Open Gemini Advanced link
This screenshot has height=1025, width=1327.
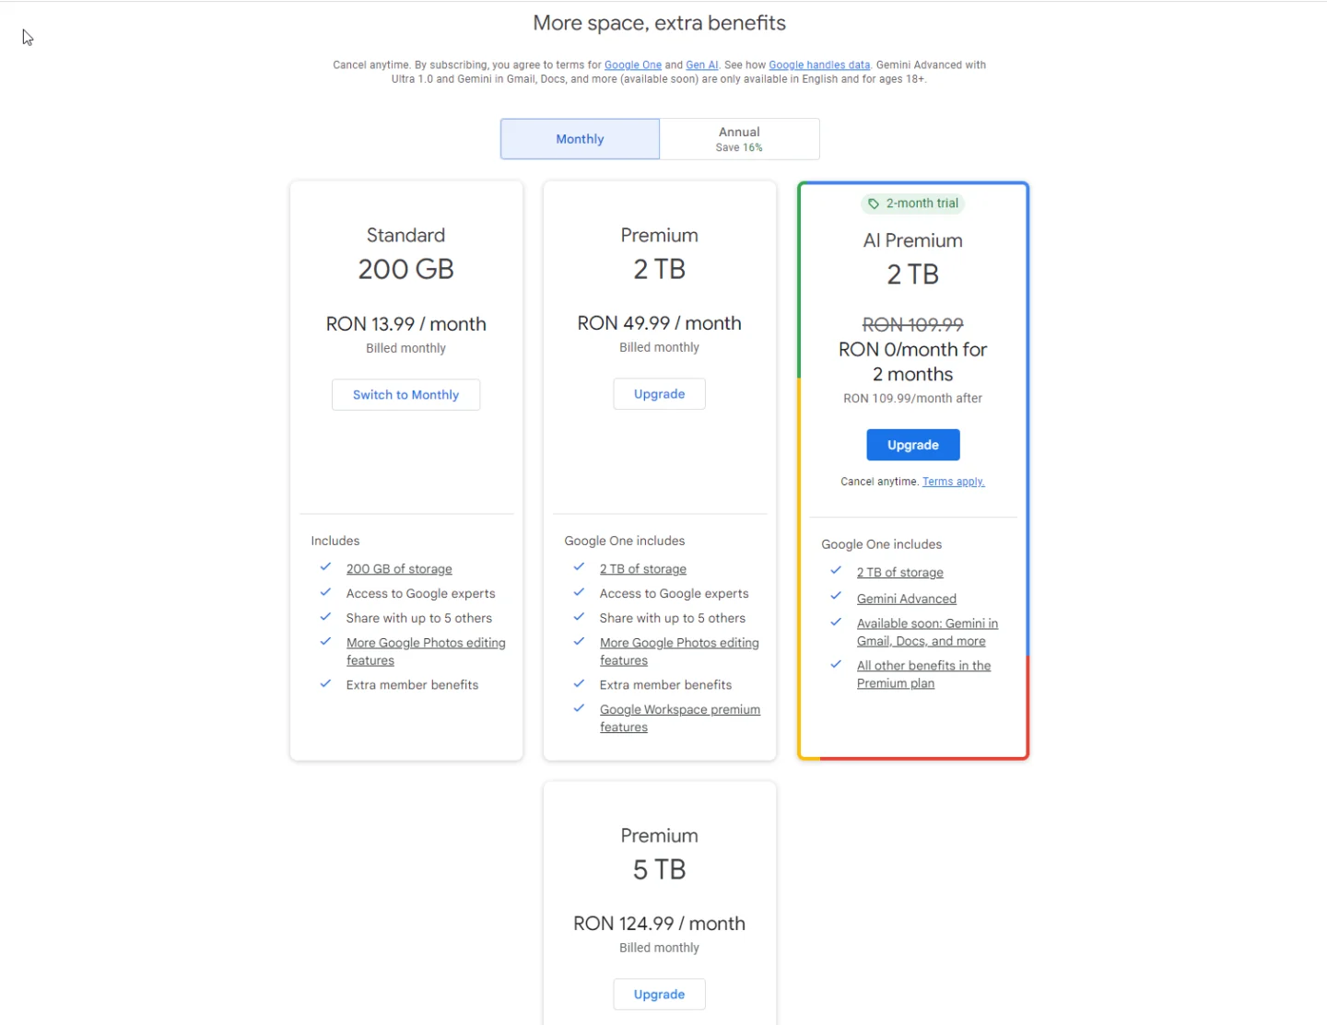click(x=907, y=599)
